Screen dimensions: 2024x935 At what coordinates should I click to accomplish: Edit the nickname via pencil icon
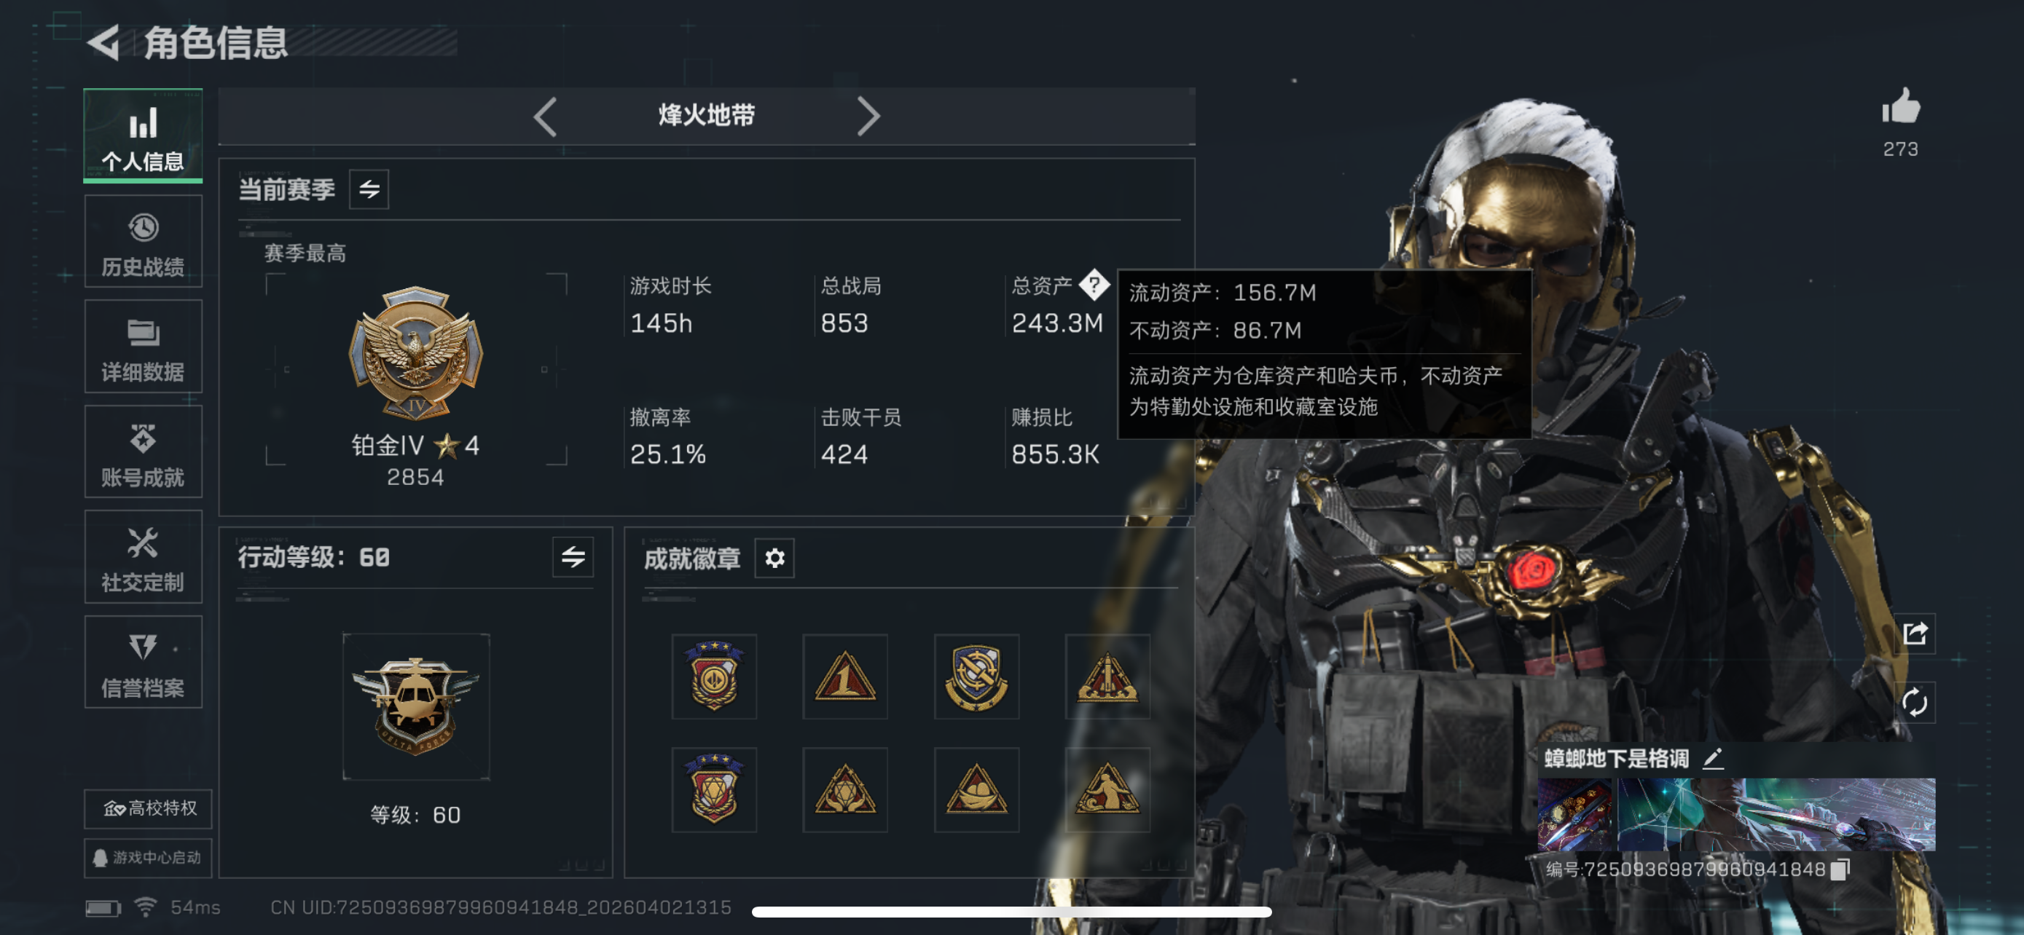click(x=1713, y=758)
